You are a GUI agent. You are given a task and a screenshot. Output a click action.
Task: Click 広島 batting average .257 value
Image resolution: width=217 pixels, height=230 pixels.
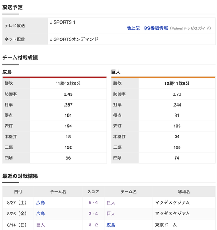(x=68, y=105)
